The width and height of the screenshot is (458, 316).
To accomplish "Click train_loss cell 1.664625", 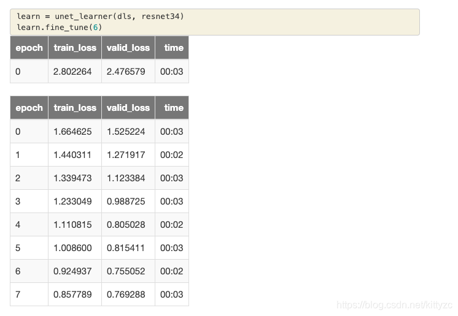I will coord(75,131).
